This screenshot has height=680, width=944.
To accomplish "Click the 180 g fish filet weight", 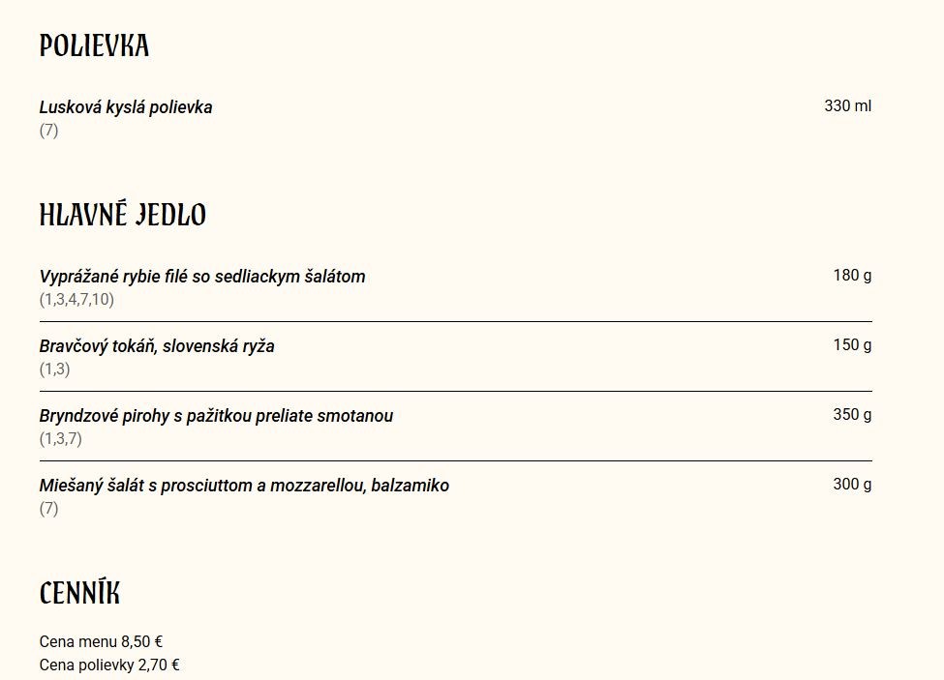I will point(852,276).
